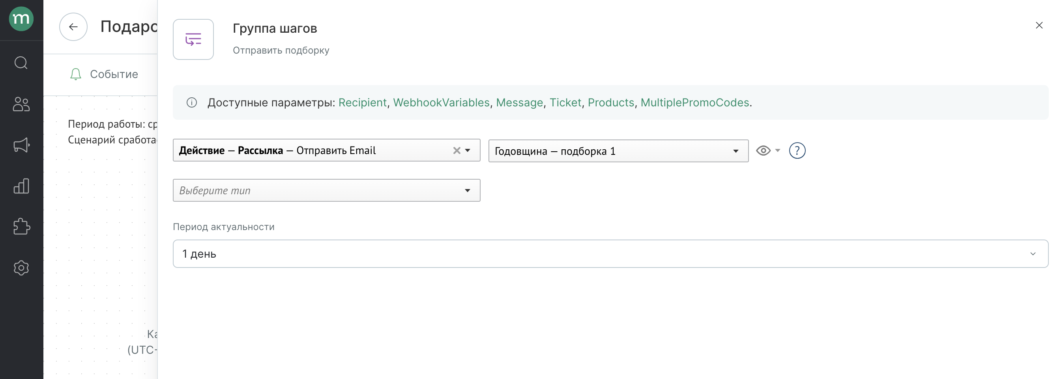1063x379 pixels.
Task: Click the bell icon next to Событие
Action: 75,74
